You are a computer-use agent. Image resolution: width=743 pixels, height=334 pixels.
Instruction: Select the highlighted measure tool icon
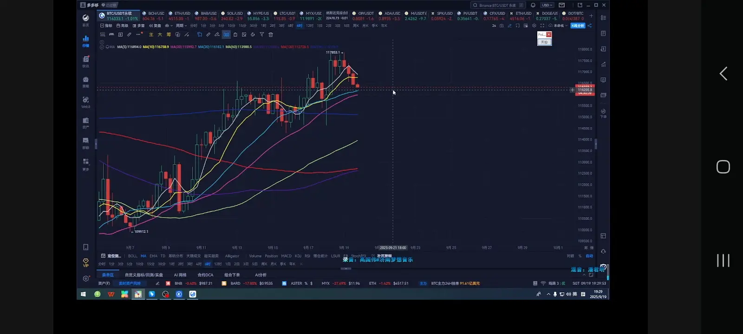[226, 34]
